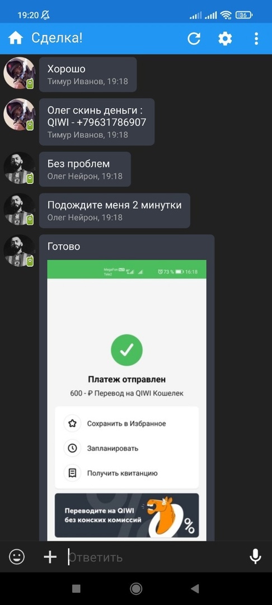Image resolution: width=272 pixels, height=605 pixels.
Task: Select the Подождите меня 2 минутки message
Action: coord(114,211)
